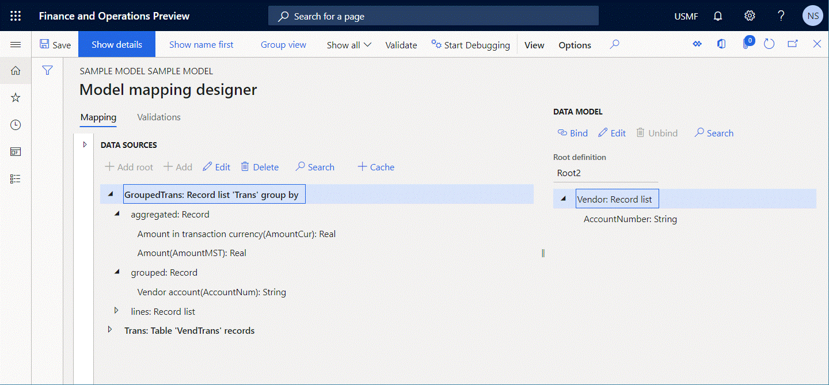Collapse the aggregated Record node

tap(117, 214)
